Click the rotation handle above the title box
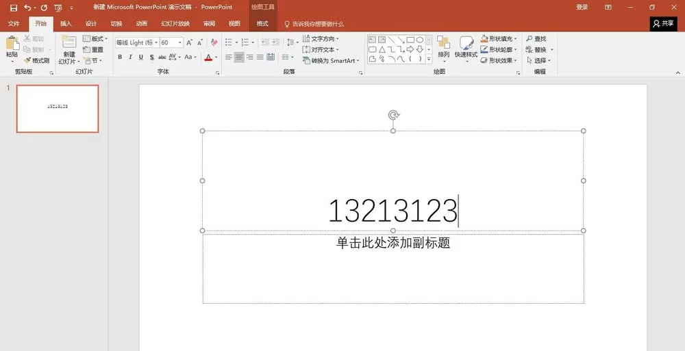This screenshot has width=685, height=351. click(393, 115)
